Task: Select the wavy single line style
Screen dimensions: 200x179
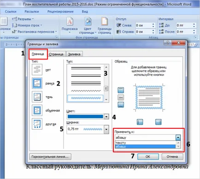Action: click(x=86, y=91)
